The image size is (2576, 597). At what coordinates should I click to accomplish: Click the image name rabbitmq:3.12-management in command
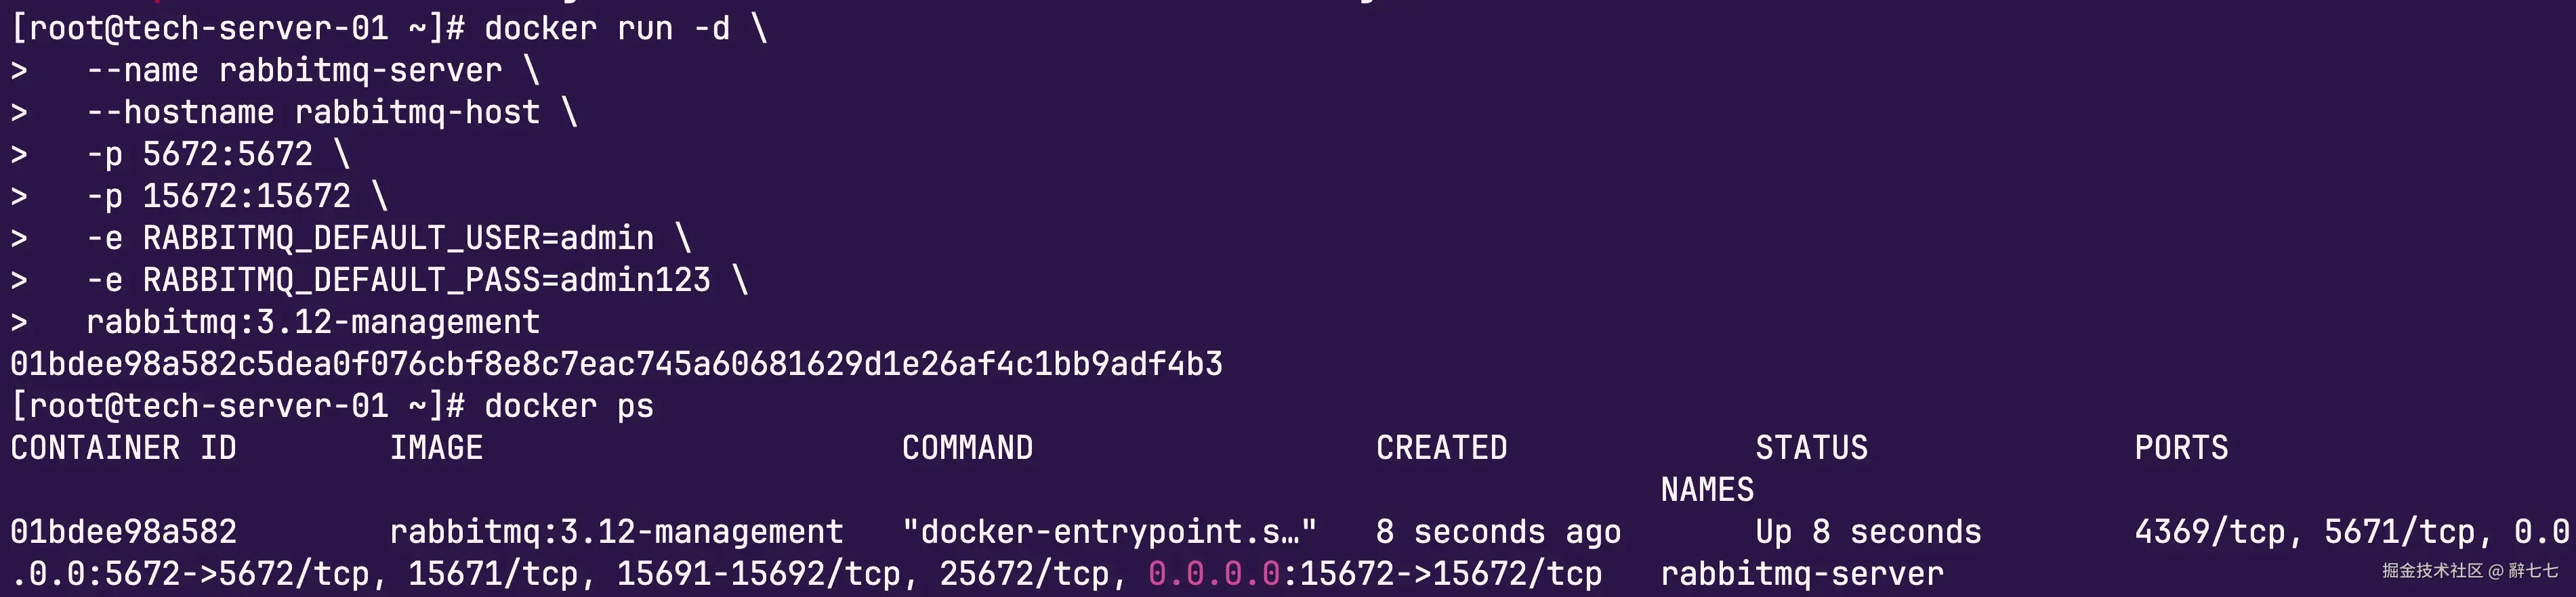(x=313, y=322)
